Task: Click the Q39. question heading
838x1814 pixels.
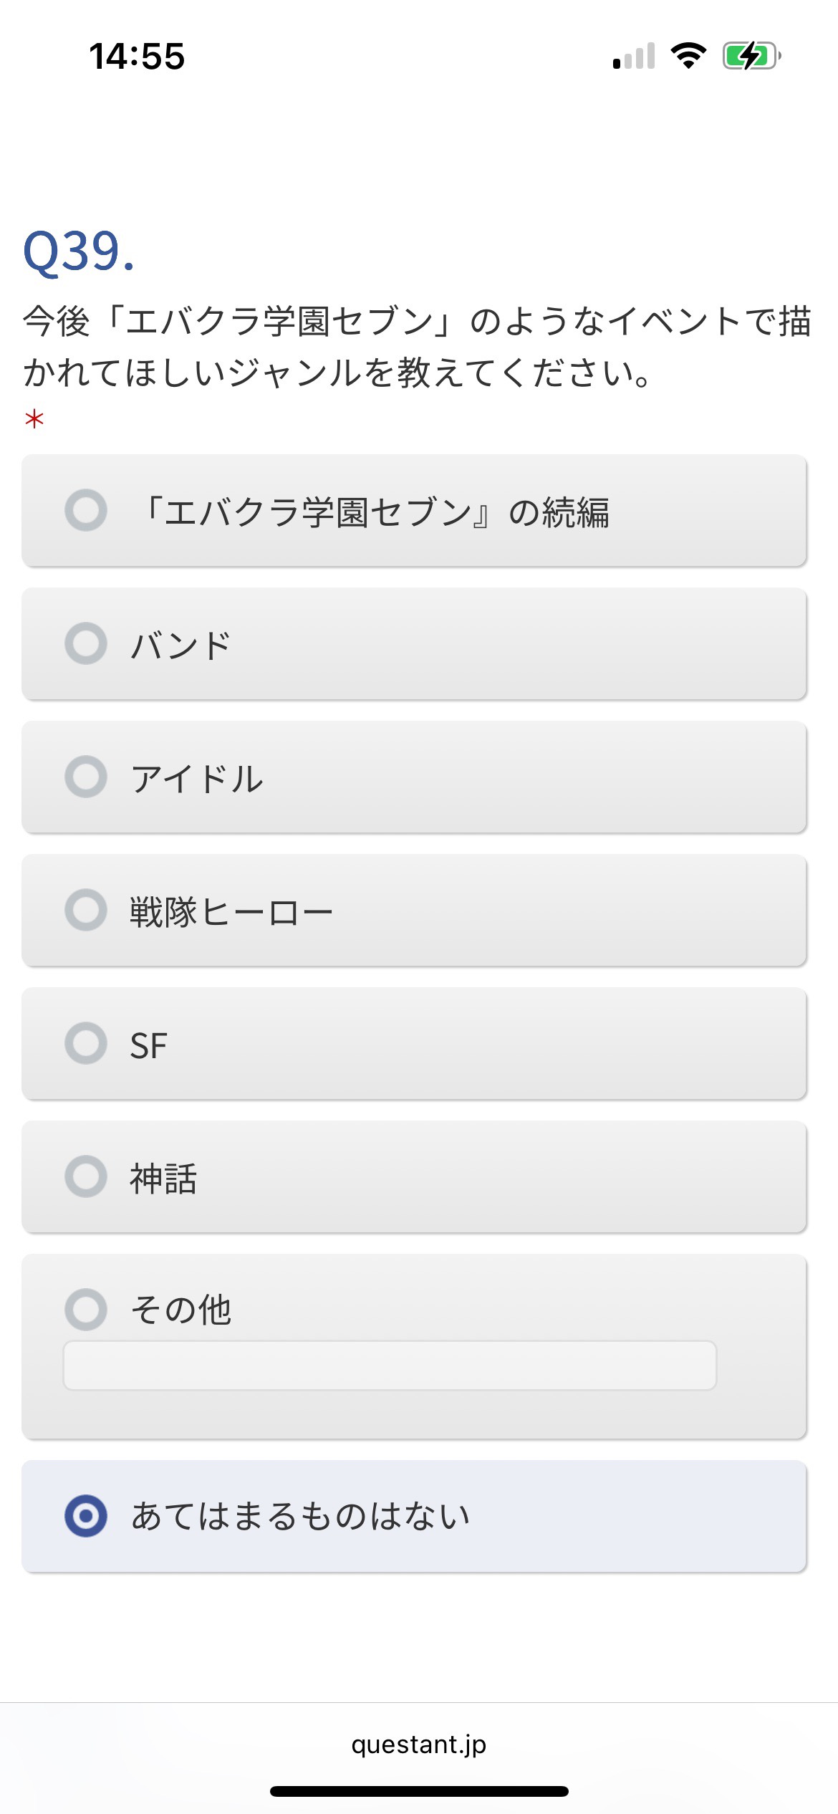Action: tap(79, 251)
